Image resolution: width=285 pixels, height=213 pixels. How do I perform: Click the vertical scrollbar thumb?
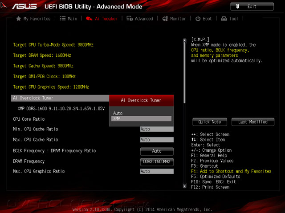[185, 73]
